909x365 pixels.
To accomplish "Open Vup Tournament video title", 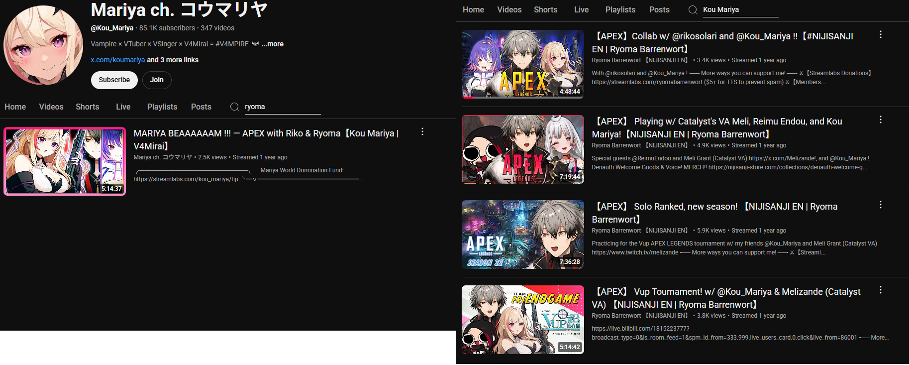I will pos(726,298).
